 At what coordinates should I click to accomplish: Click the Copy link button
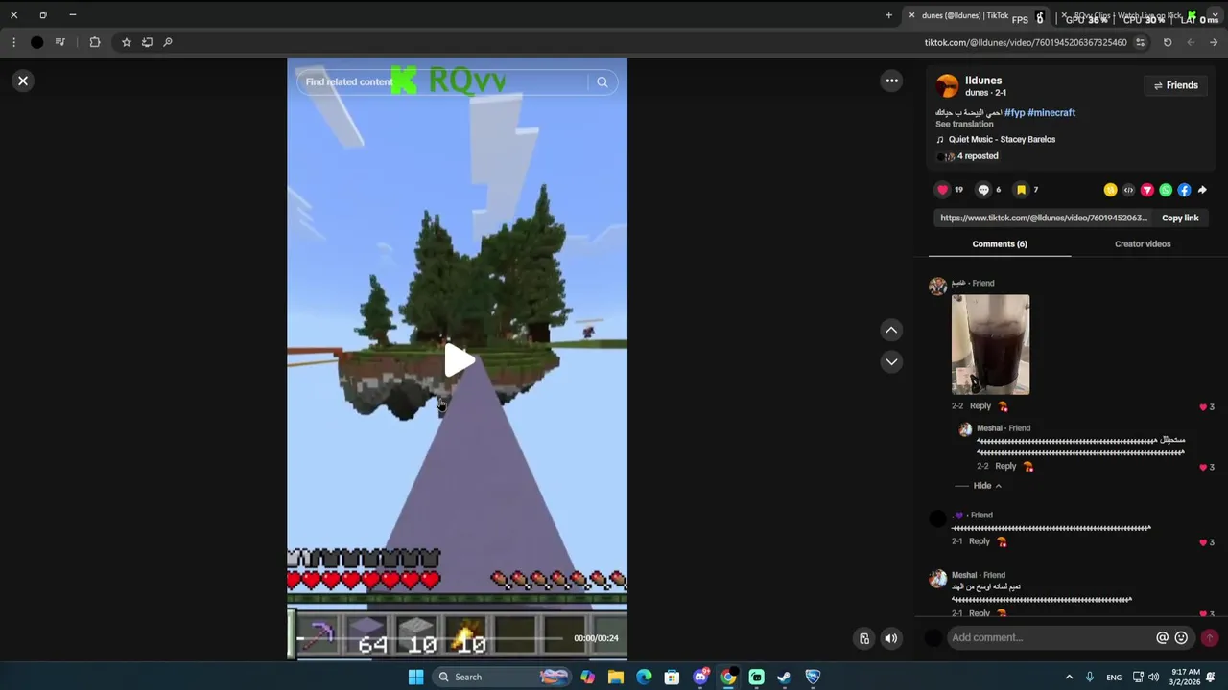click(1180, 218)
